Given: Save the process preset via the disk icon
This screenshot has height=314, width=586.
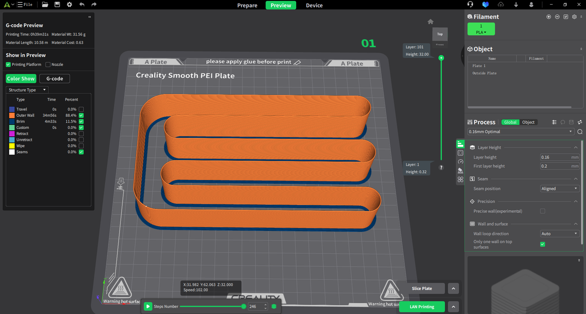Looking at the screenshot, I should [571, 122].
